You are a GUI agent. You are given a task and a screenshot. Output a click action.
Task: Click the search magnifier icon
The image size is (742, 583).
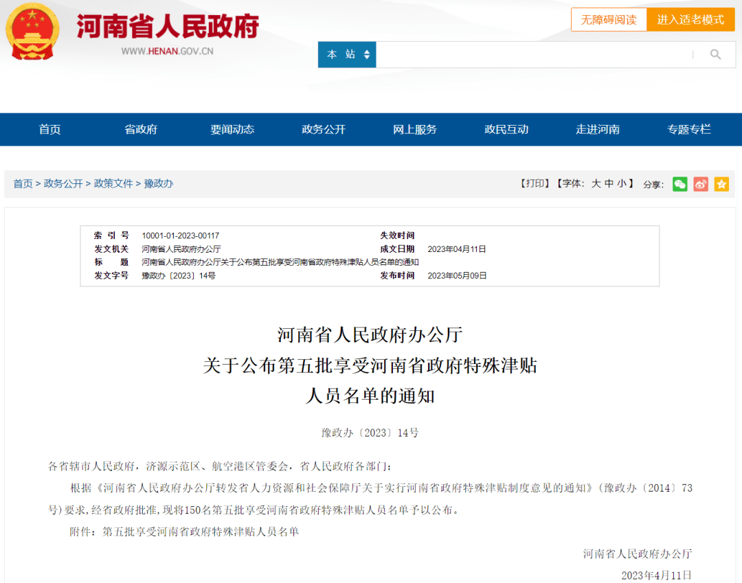pos(715,55)
